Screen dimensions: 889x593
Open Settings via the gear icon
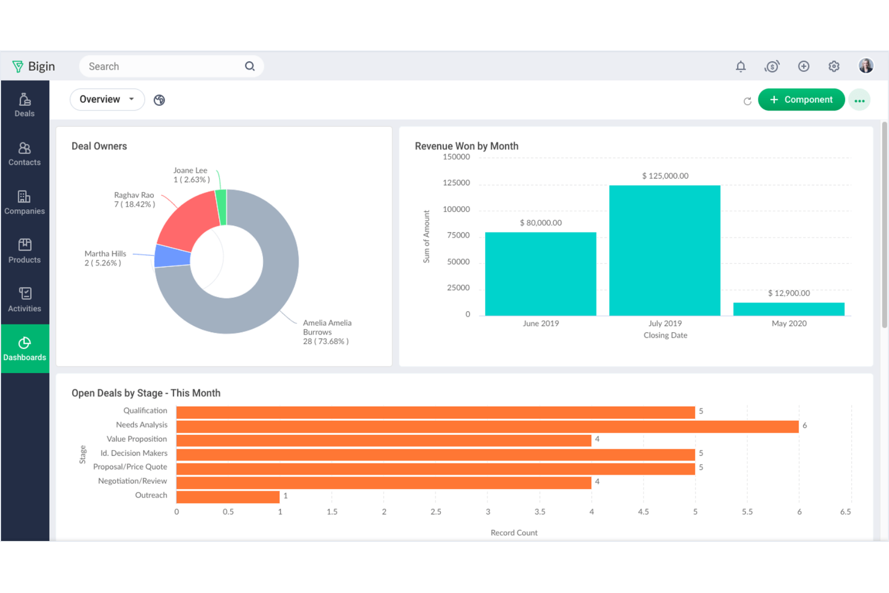pos(834,66)
